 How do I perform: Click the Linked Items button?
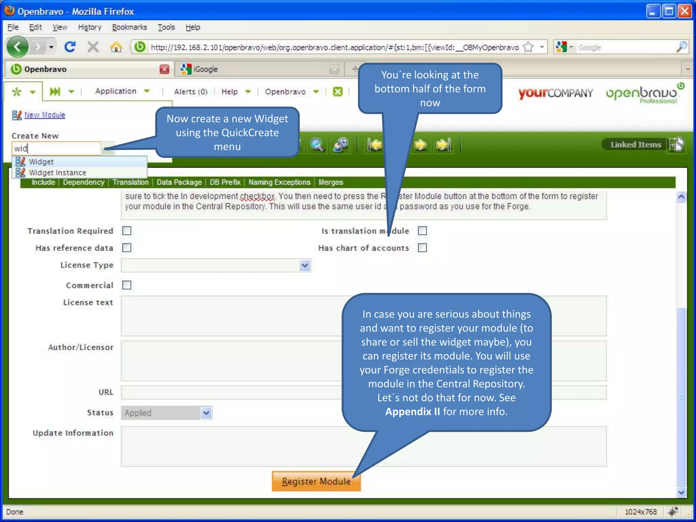click(x=636, y=145)
